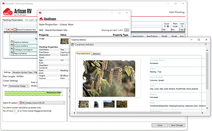The height and width of the screenshot is (131, 212).
Task: Select the Settings tab
Action: tap(8, 73)
